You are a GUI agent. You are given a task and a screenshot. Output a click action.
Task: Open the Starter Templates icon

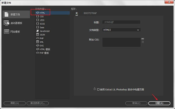[x=6, y=23]
